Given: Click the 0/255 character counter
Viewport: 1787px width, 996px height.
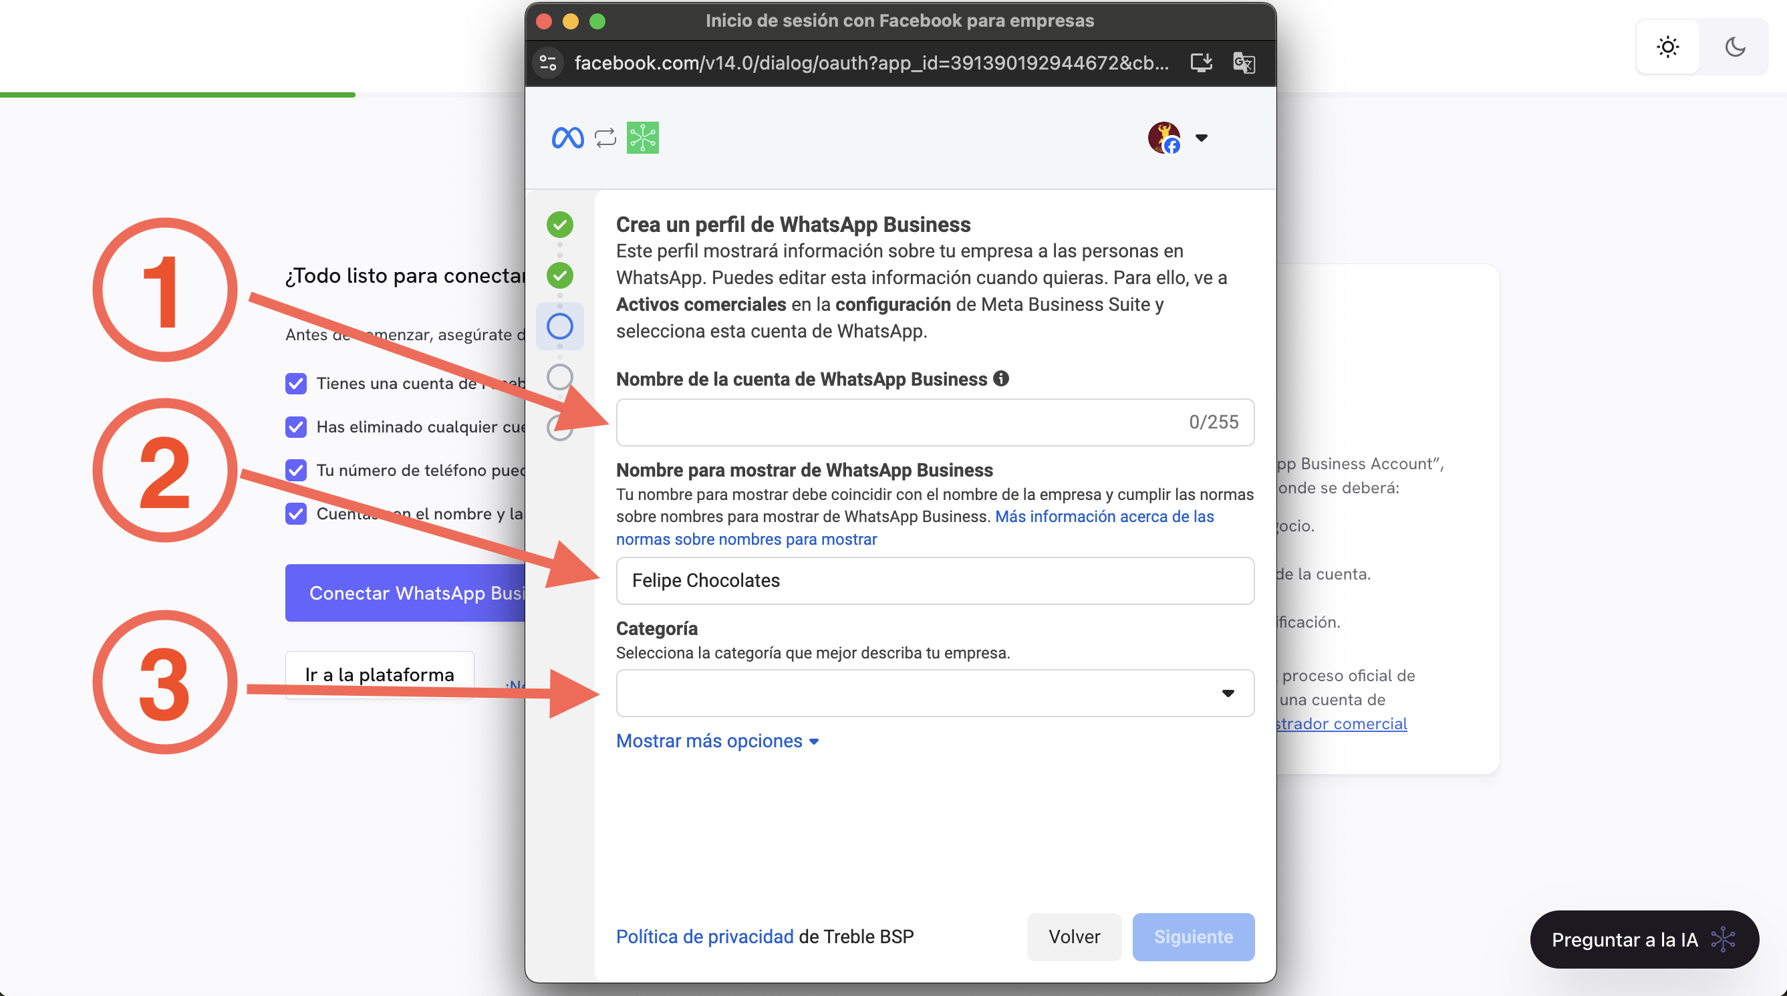Looking at the screenshot, I should (x=1214, y=422).
